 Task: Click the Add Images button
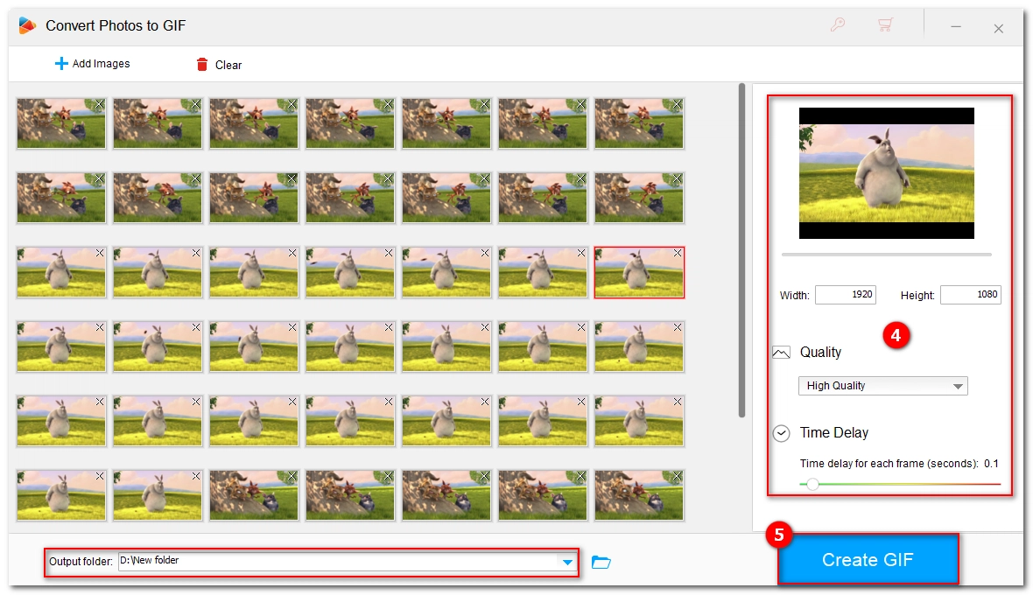click(92, 64)
